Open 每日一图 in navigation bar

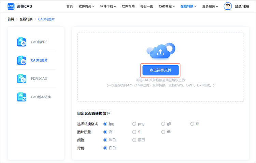[147, 6]
